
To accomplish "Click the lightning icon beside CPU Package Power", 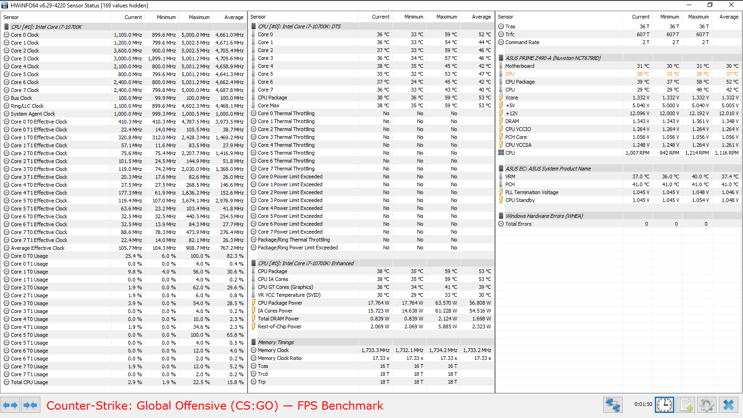I will 254,303.
